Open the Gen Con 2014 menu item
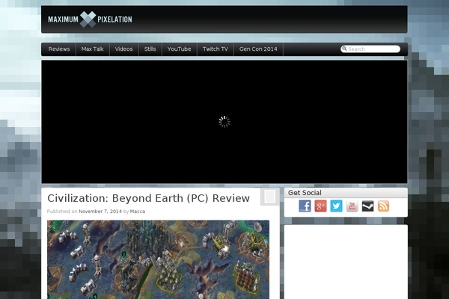This screenshot has height=299, width=449. point(258,49)
